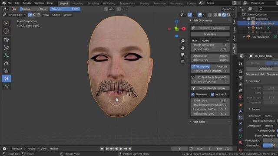Collapse the Emission section

[246, 81]
